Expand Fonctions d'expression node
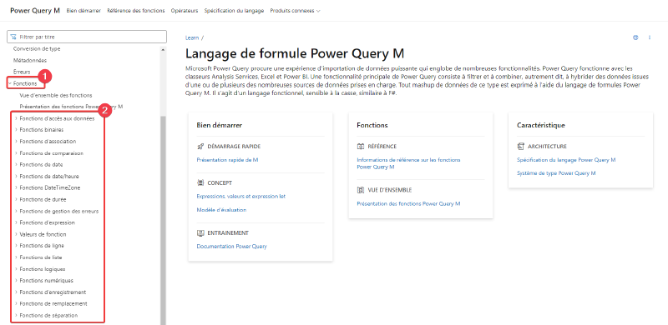Viewport: 668px width, 325px height. 47,222
